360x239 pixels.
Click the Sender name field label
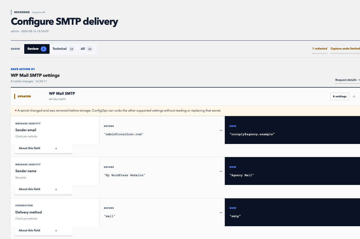pos(26,171)
